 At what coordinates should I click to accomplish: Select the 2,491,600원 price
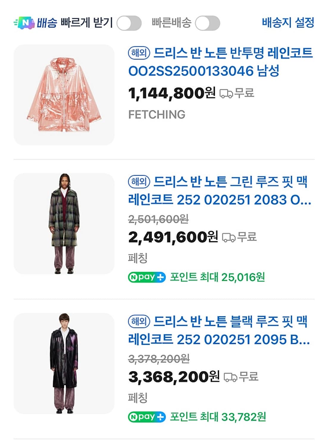[x=173, y=237]
